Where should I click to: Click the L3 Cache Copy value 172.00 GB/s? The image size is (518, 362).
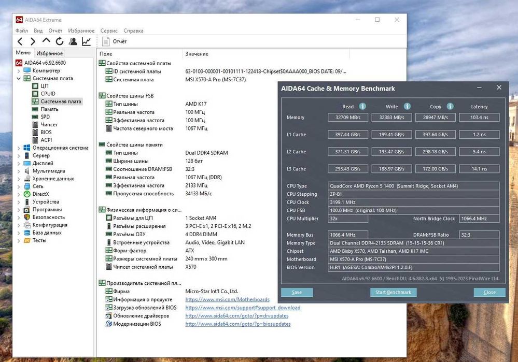click(436, 169)
